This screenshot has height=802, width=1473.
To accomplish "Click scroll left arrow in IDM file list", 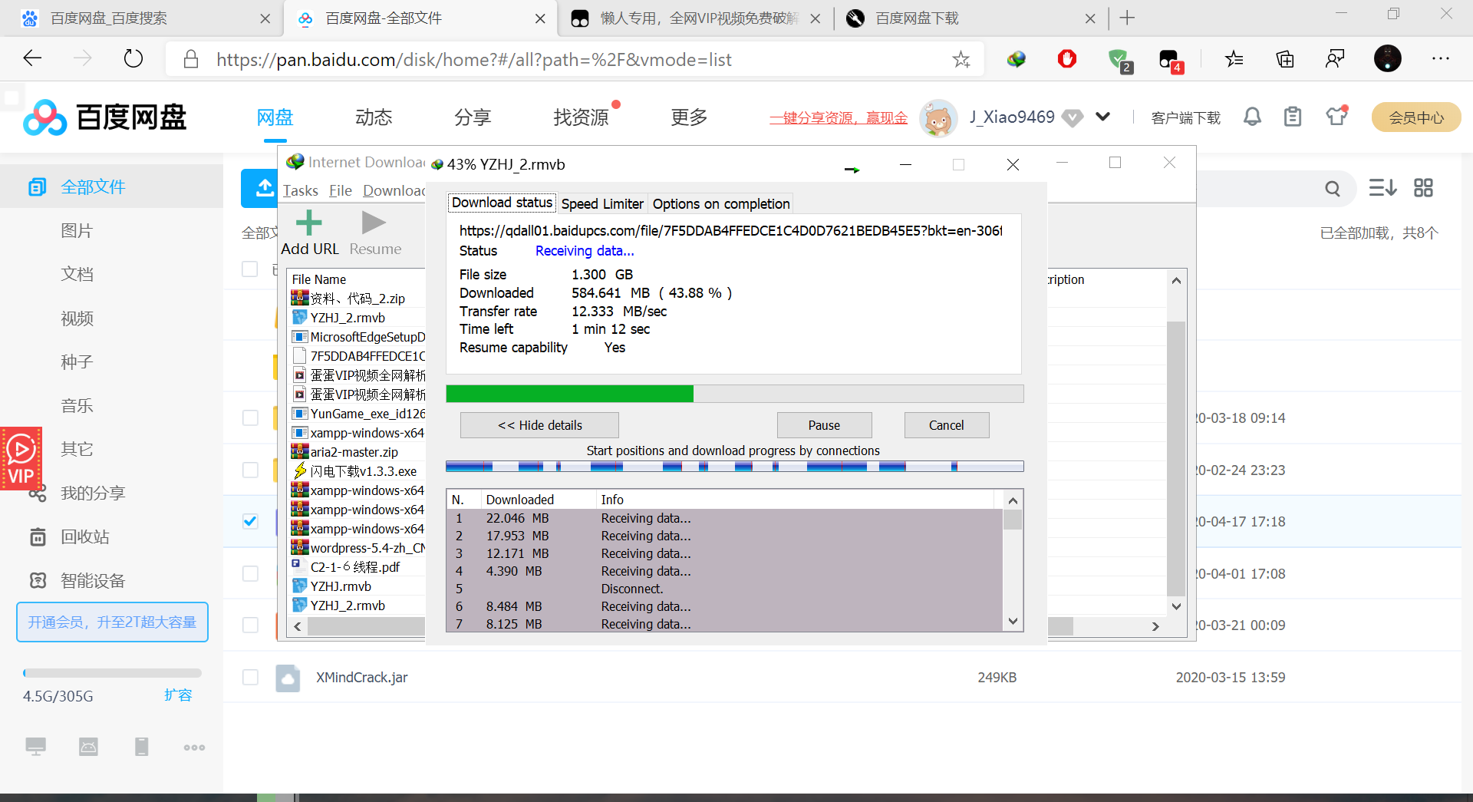I will tap(298, 626).
